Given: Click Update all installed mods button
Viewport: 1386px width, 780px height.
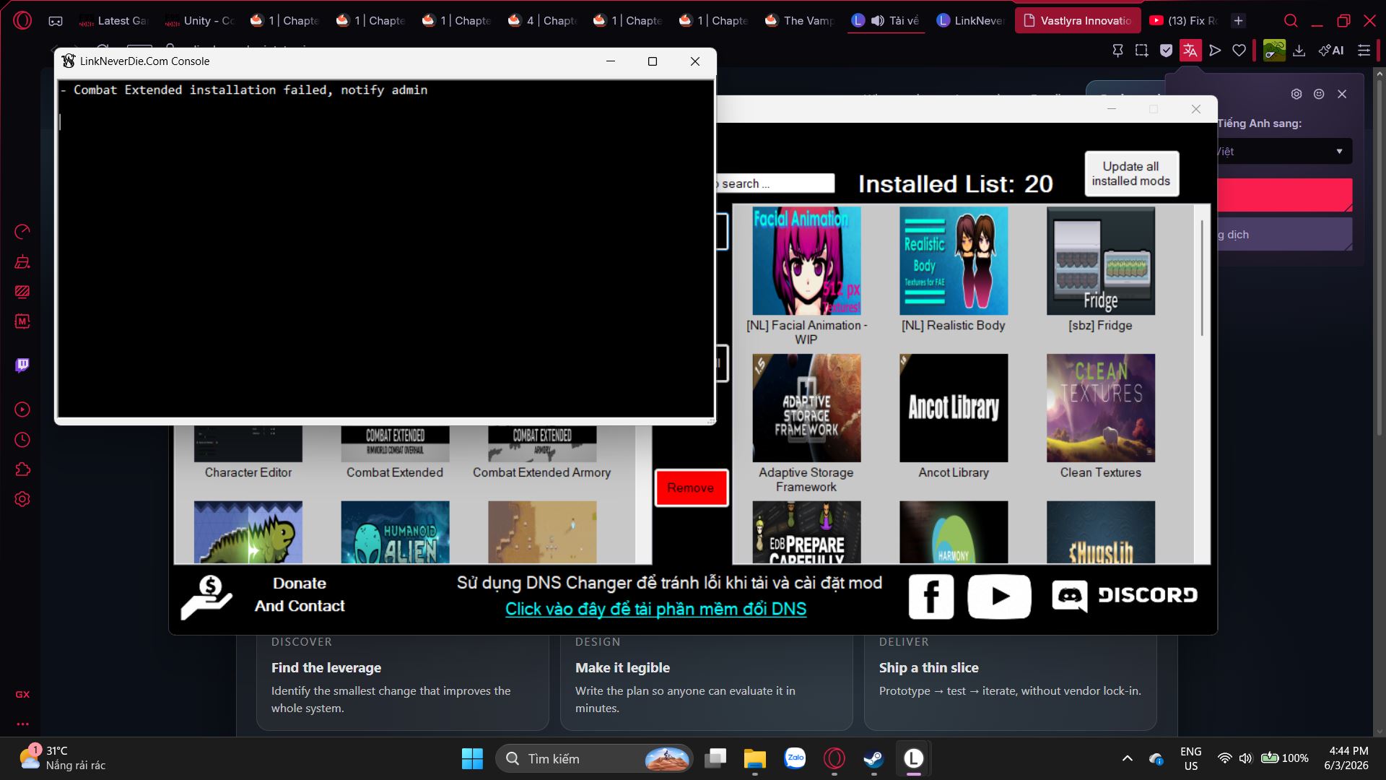Looking at the screenshot, I should 1131,173.
